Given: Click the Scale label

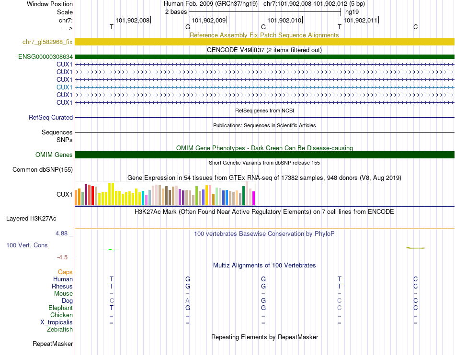Looking at the screenshot, I should click(65, 12).
